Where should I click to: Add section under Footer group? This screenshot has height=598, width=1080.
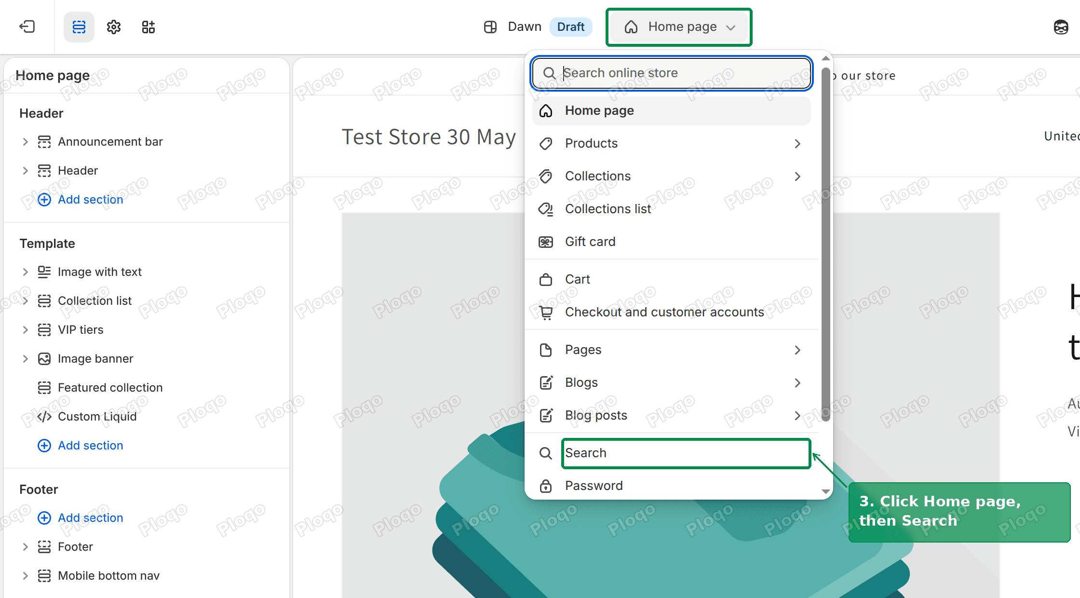coord(81,518)
